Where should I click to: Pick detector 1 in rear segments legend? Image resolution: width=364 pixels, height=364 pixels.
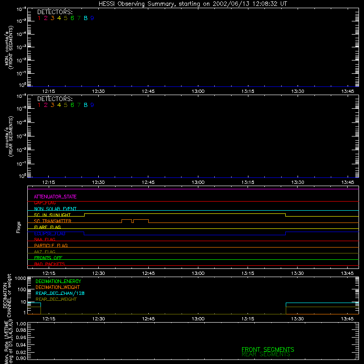[39, 105]
